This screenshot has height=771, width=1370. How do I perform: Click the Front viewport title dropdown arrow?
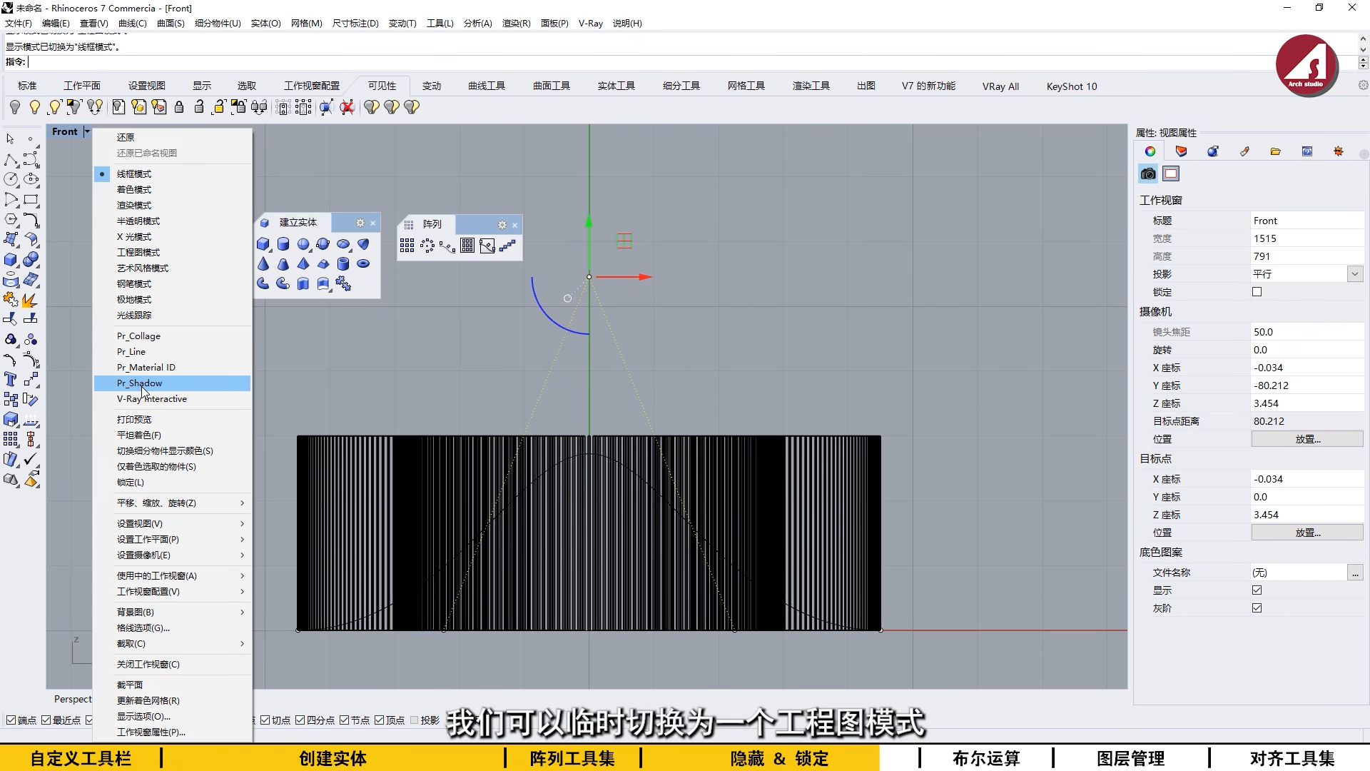[87, 131]
